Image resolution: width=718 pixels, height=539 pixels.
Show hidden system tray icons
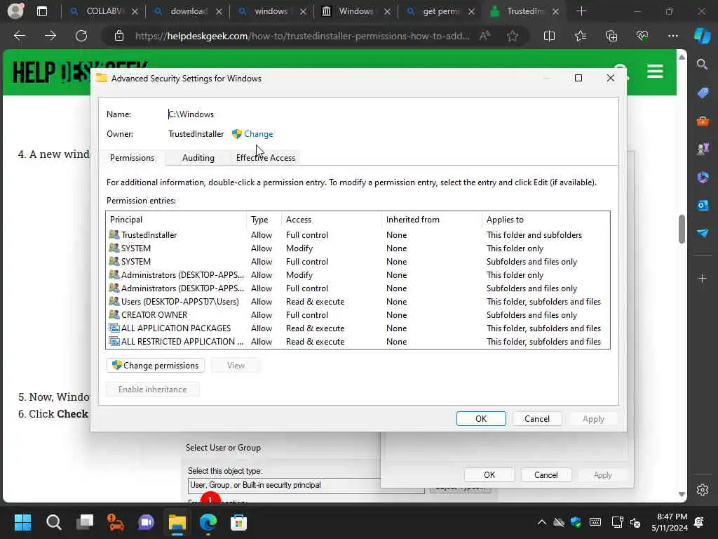[x=542, y=522]
